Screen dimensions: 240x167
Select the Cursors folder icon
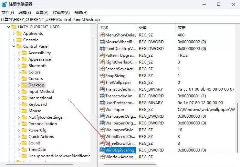[x=24, y=79]
